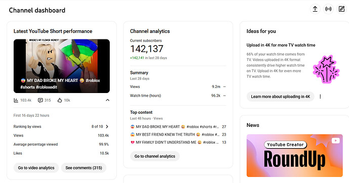Click the views bar chart icon
Image resolution: width=349 pixels, height=183 pixels.
pos(16,100)
